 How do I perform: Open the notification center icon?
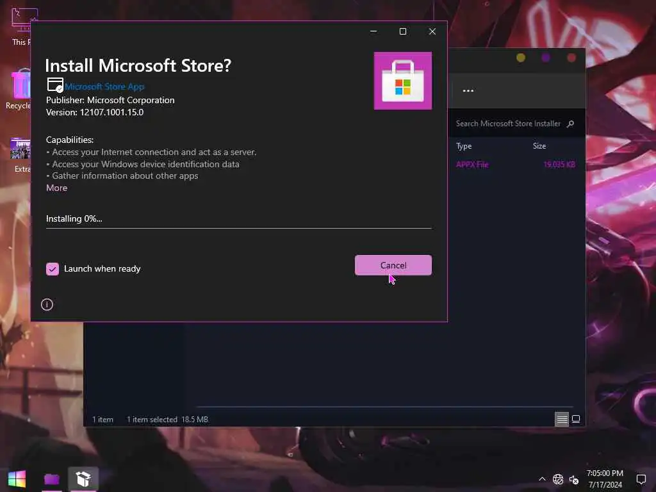point(641,479)
